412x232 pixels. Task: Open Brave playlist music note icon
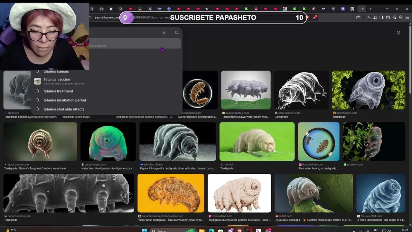(x=375, y=17)
